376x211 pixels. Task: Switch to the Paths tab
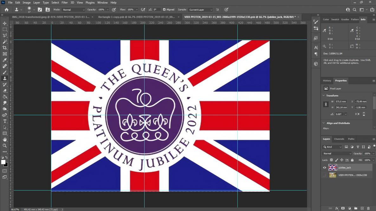351,139
